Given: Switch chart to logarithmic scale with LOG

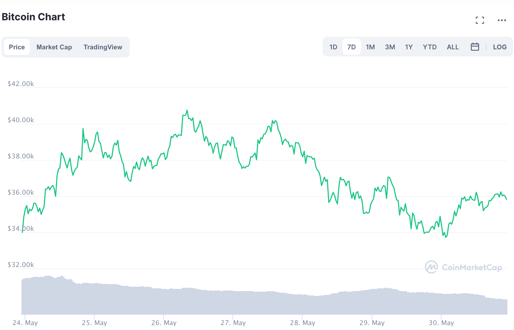Looking at the screenshot, I should coord(500,47).
